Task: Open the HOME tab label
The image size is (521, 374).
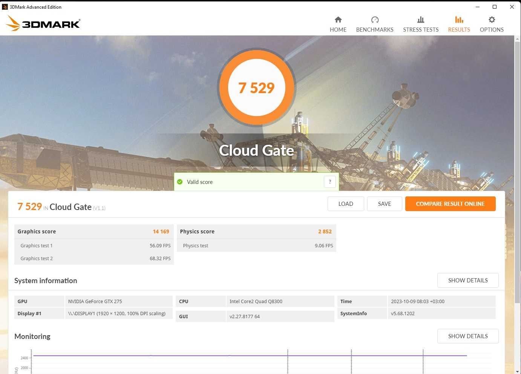Action: [338, 30]
